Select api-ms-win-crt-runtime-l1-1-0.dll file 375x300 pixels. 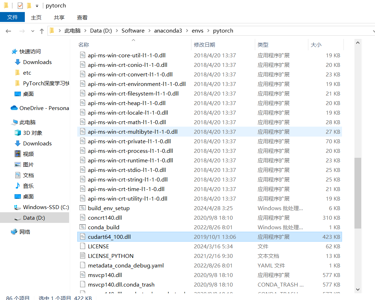(x=209, y=160)
